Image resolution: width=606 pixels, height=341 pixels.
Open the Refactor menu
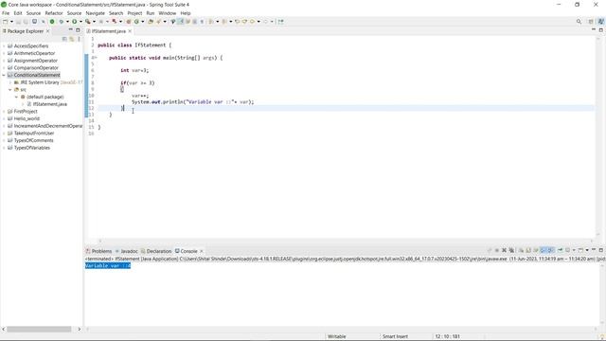click(54, 13)
